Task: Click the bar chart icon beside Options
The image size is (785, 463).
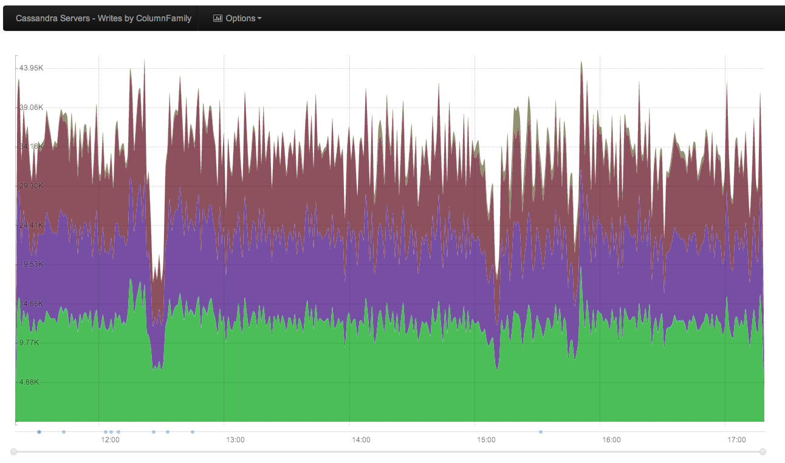Action: pos(218,18)
